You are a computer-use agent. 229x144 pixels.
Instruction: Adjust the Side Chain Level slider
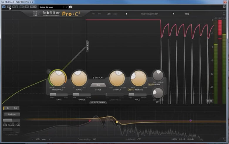(11, 120)
